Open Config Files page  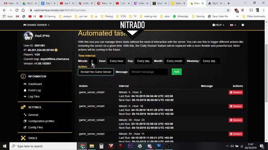(x=36, y=127)
